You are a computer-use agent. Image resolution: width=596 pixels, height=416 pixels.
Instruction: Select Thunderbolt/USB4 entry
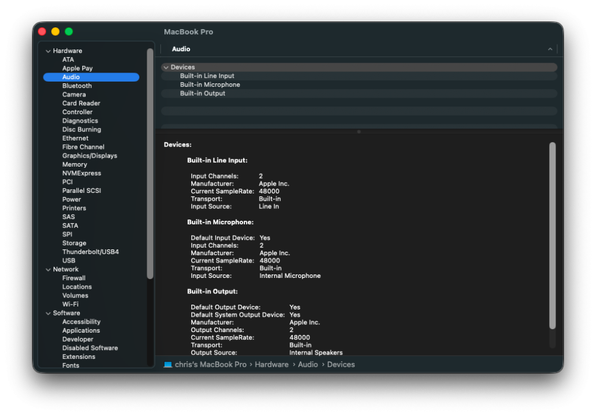pyautogui.click(x=91, y=252)
